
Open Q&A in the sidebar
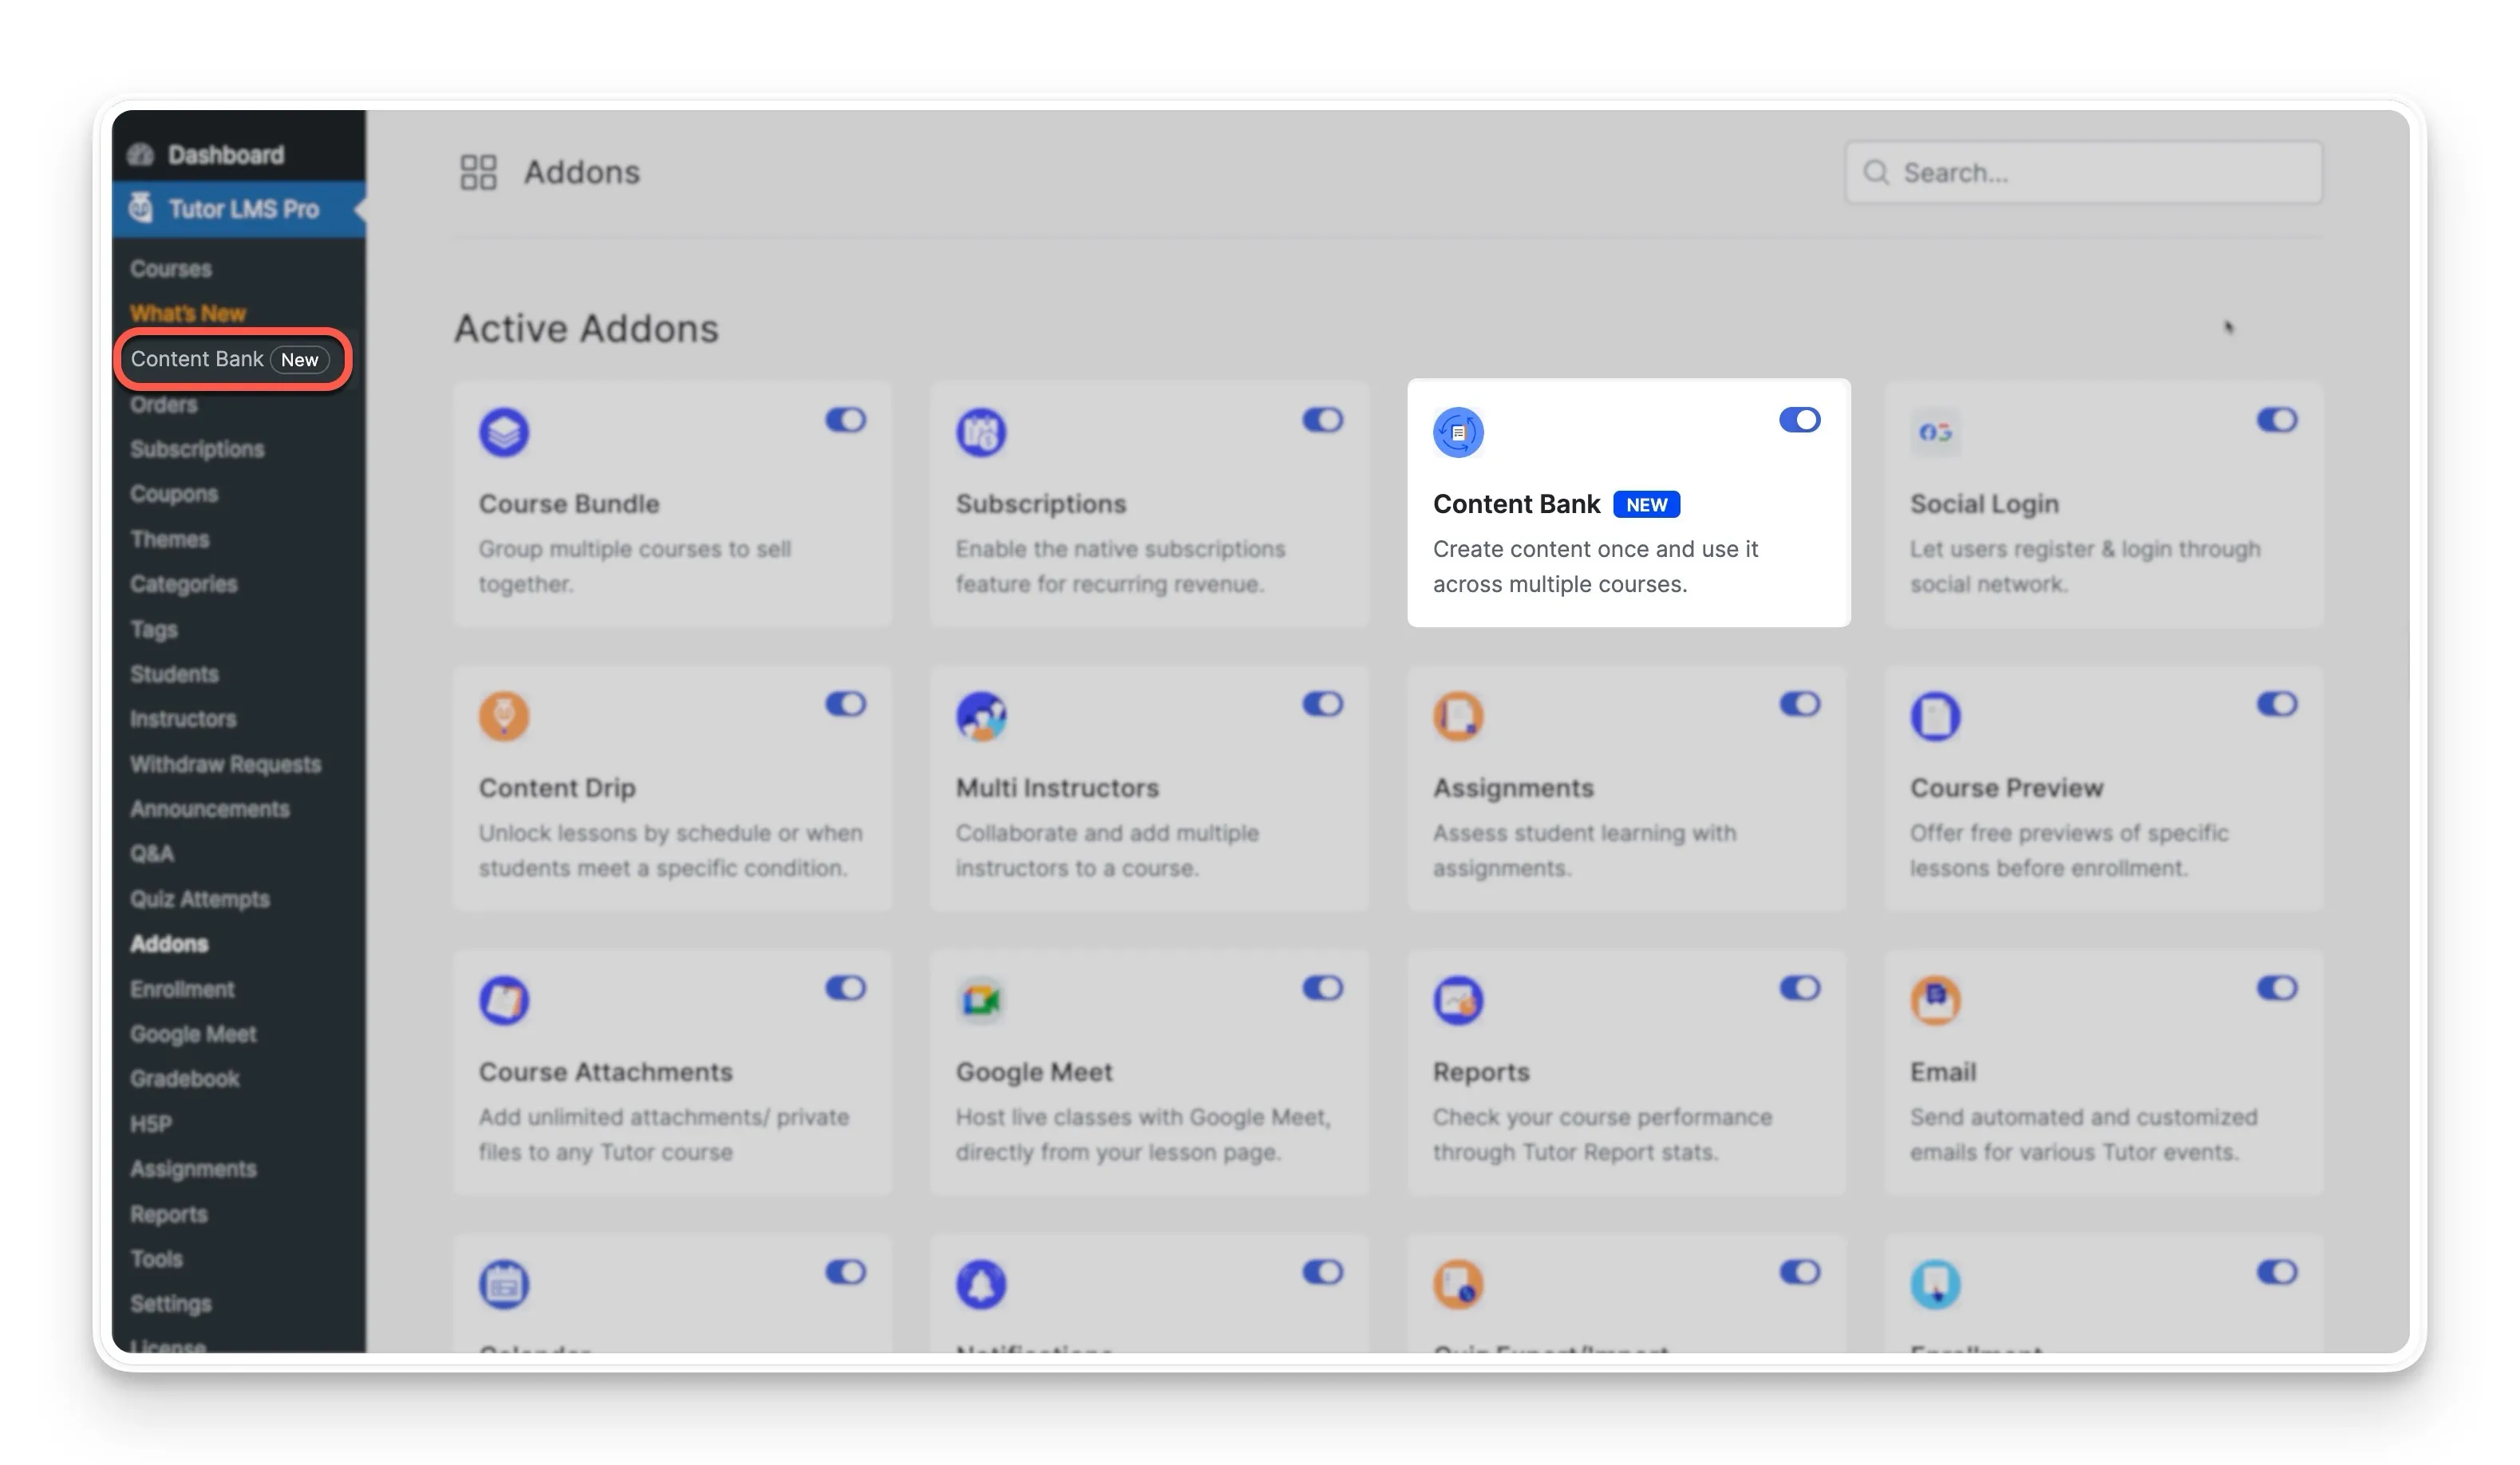coord(152,854)
